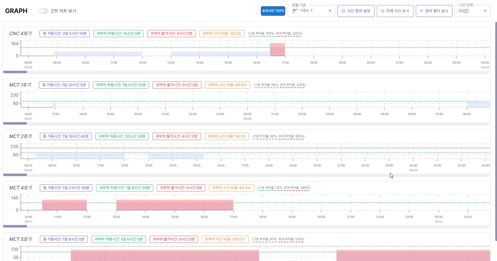Image resolution: width=497 pixels, height=261 pixels.
Task: Click the clock icon for 시간 범위 설정
Action: point(343,11)
